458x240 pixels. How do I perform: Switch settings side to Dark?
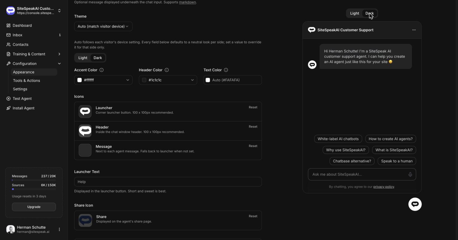[98, 58]
